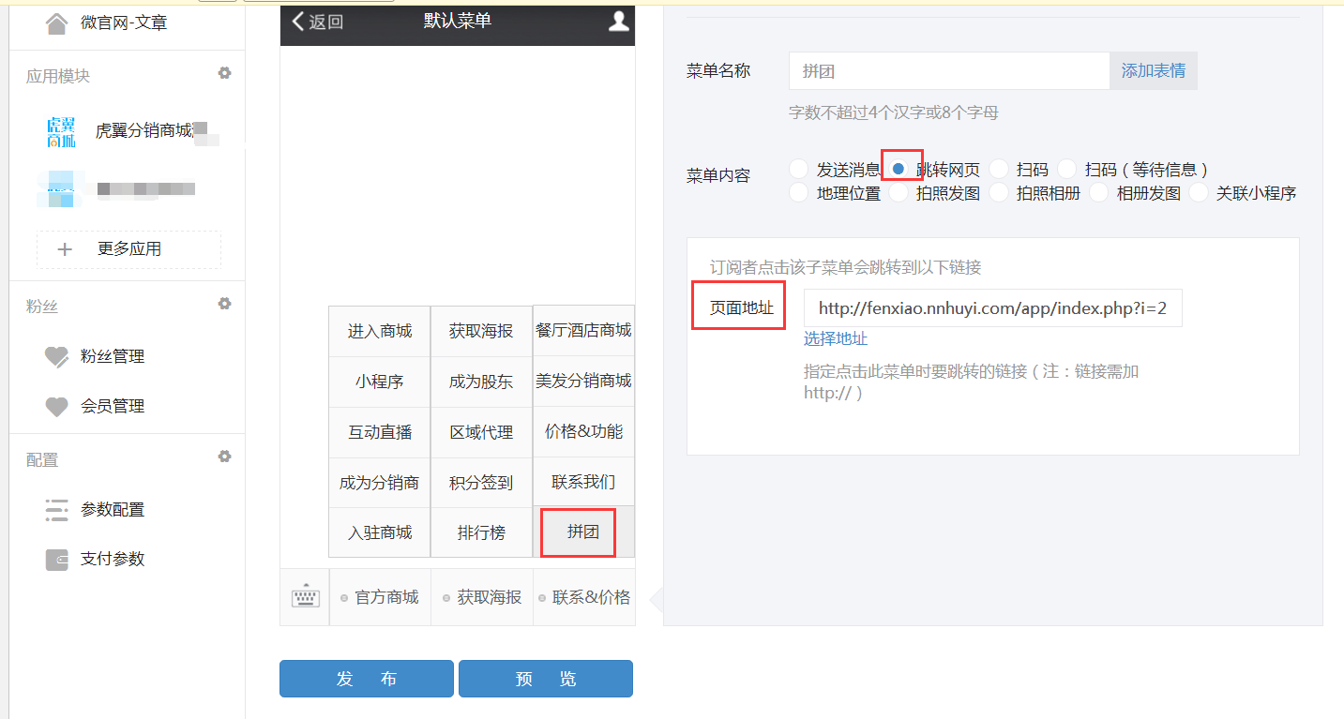Click the wallet icon beside 支付参数

click(57, 560)
